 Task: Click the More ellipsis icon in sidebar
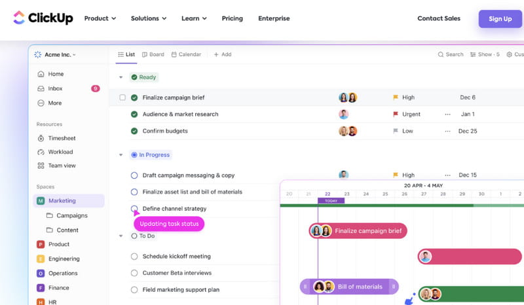[x=41, y=103]
